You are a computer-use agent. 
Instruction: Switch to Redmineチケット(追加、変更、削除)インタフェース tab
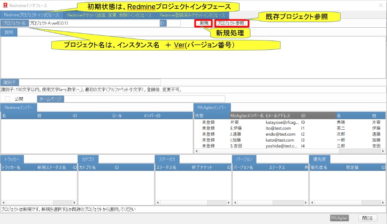pos(109,15)
